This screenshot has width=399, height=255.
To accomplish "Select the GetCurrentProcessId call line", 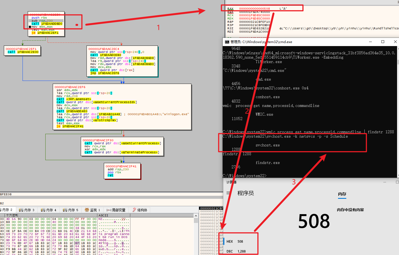I will point(97,102).
